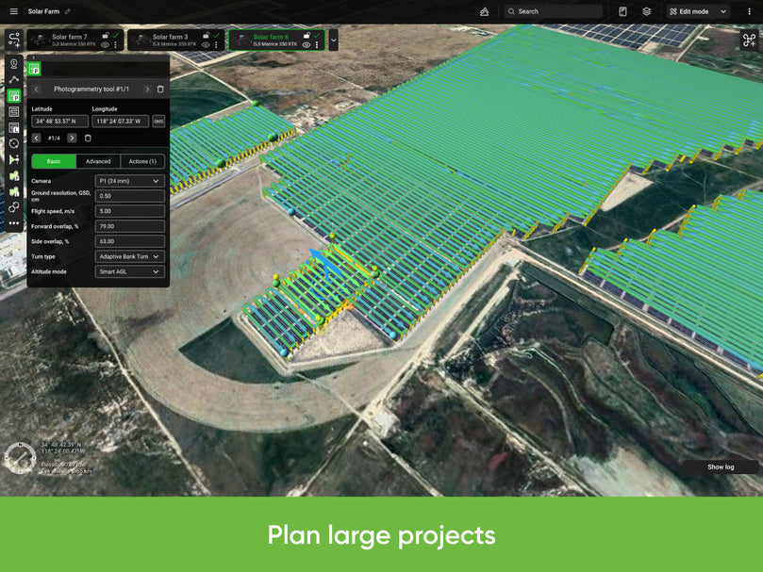Select the Circle tool in left toolbar
Viewport: 763px width, 572px height.
pyautogui.click(x=14, y=144)
